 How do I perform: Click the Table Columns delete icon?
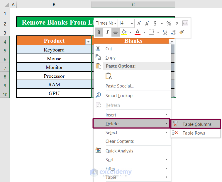[175, 124]
